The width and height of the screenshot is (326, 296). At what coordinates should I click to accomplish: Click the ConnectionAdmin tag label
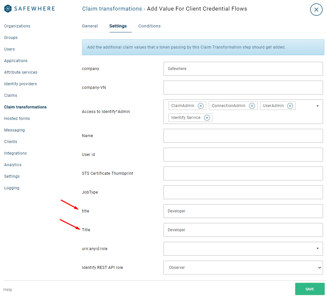(x=228, y=106)
